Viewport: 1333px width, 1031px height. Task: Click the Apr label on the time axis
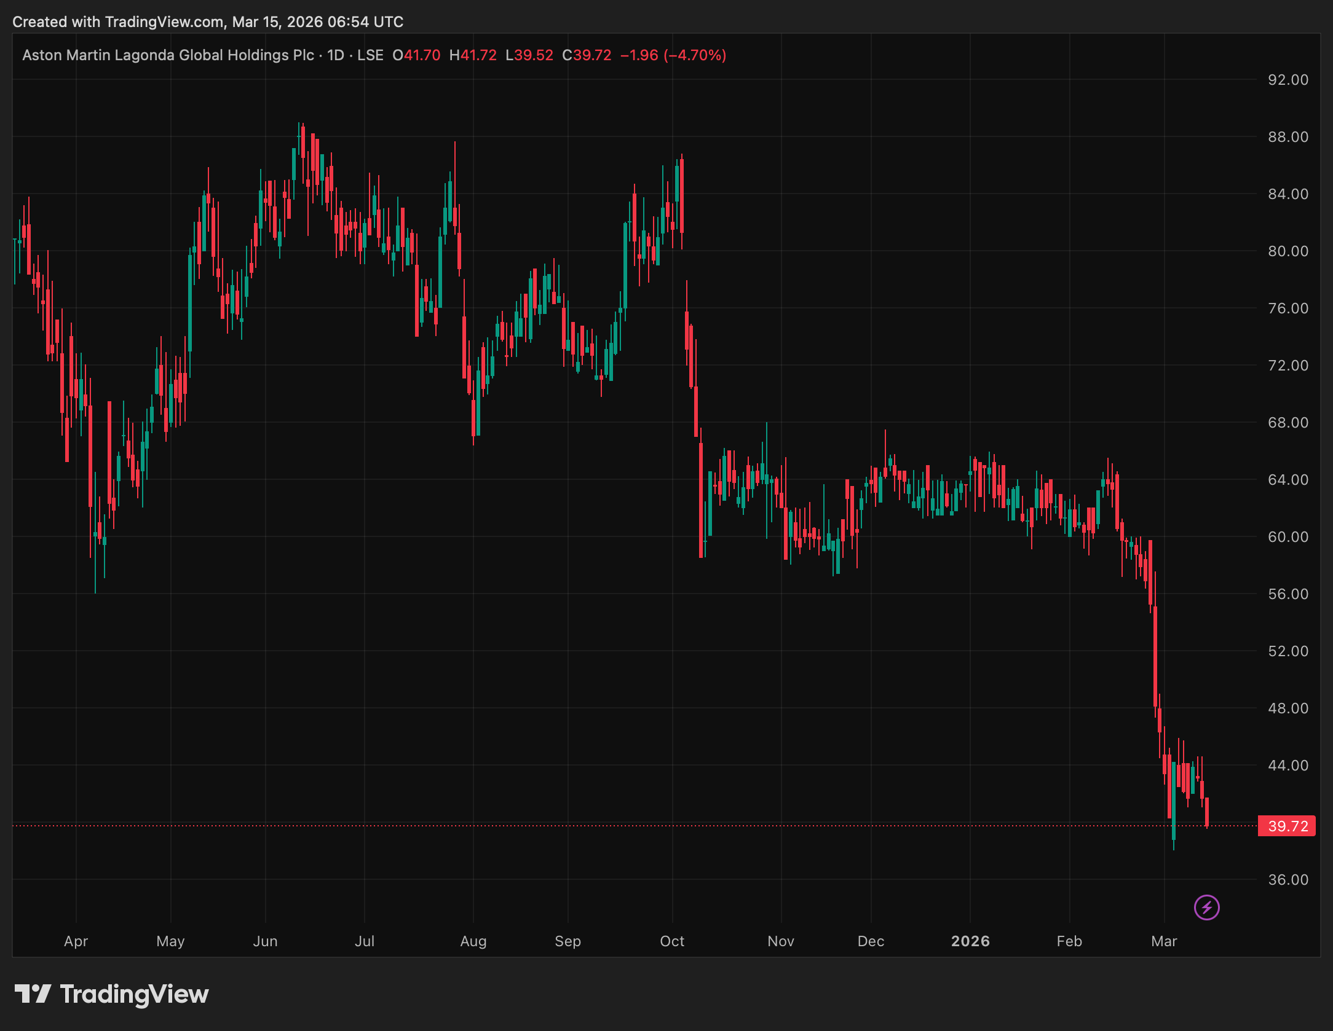(x=76, y=941)
